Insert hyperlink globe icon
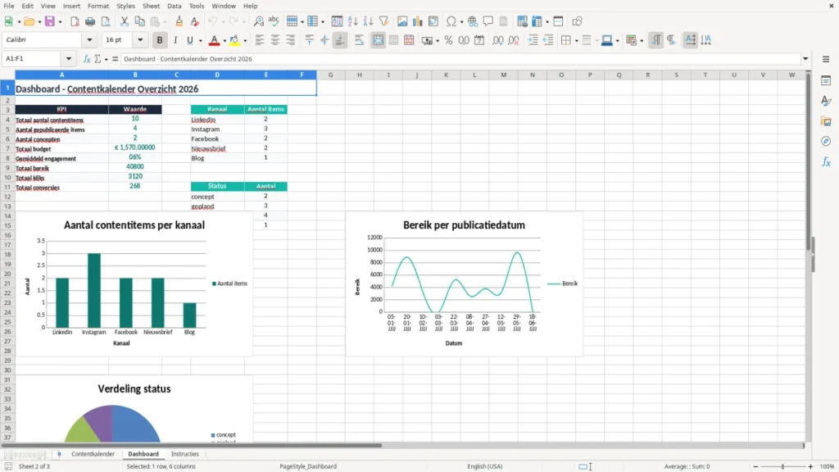Screen dimensions: 839x472 point(473,21)
